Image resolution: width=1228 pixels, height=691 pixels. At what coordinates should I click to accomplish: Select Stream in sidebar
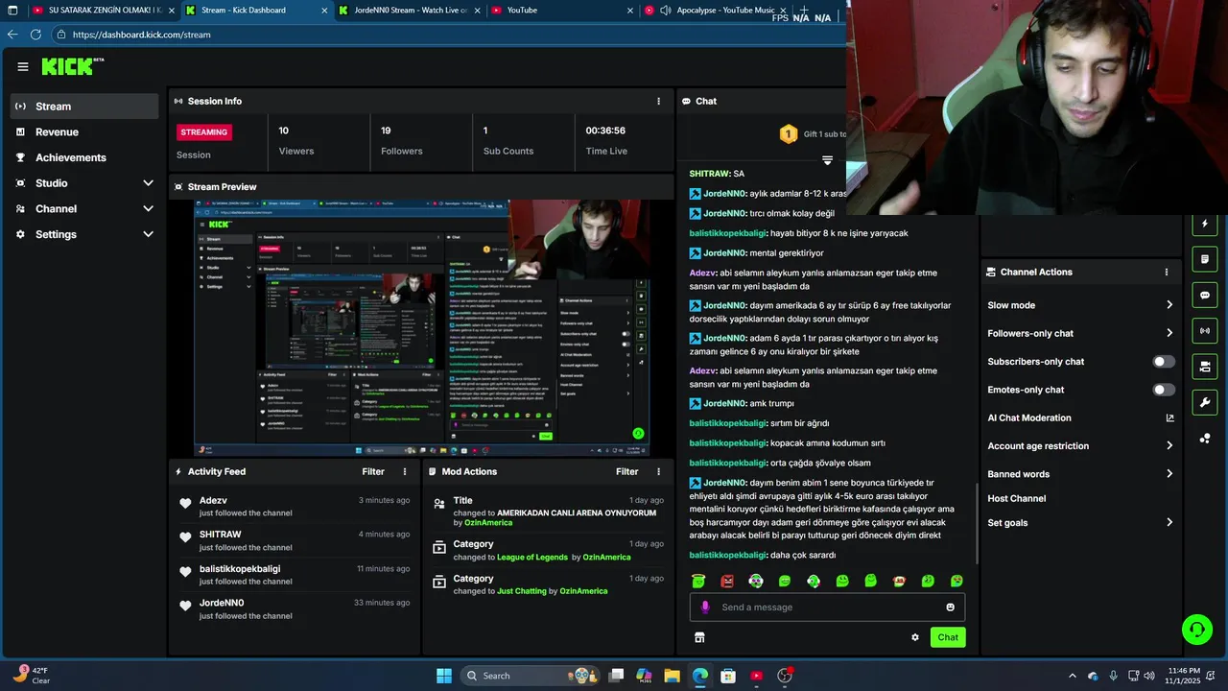pyautogui.click(x=84, y=107)
